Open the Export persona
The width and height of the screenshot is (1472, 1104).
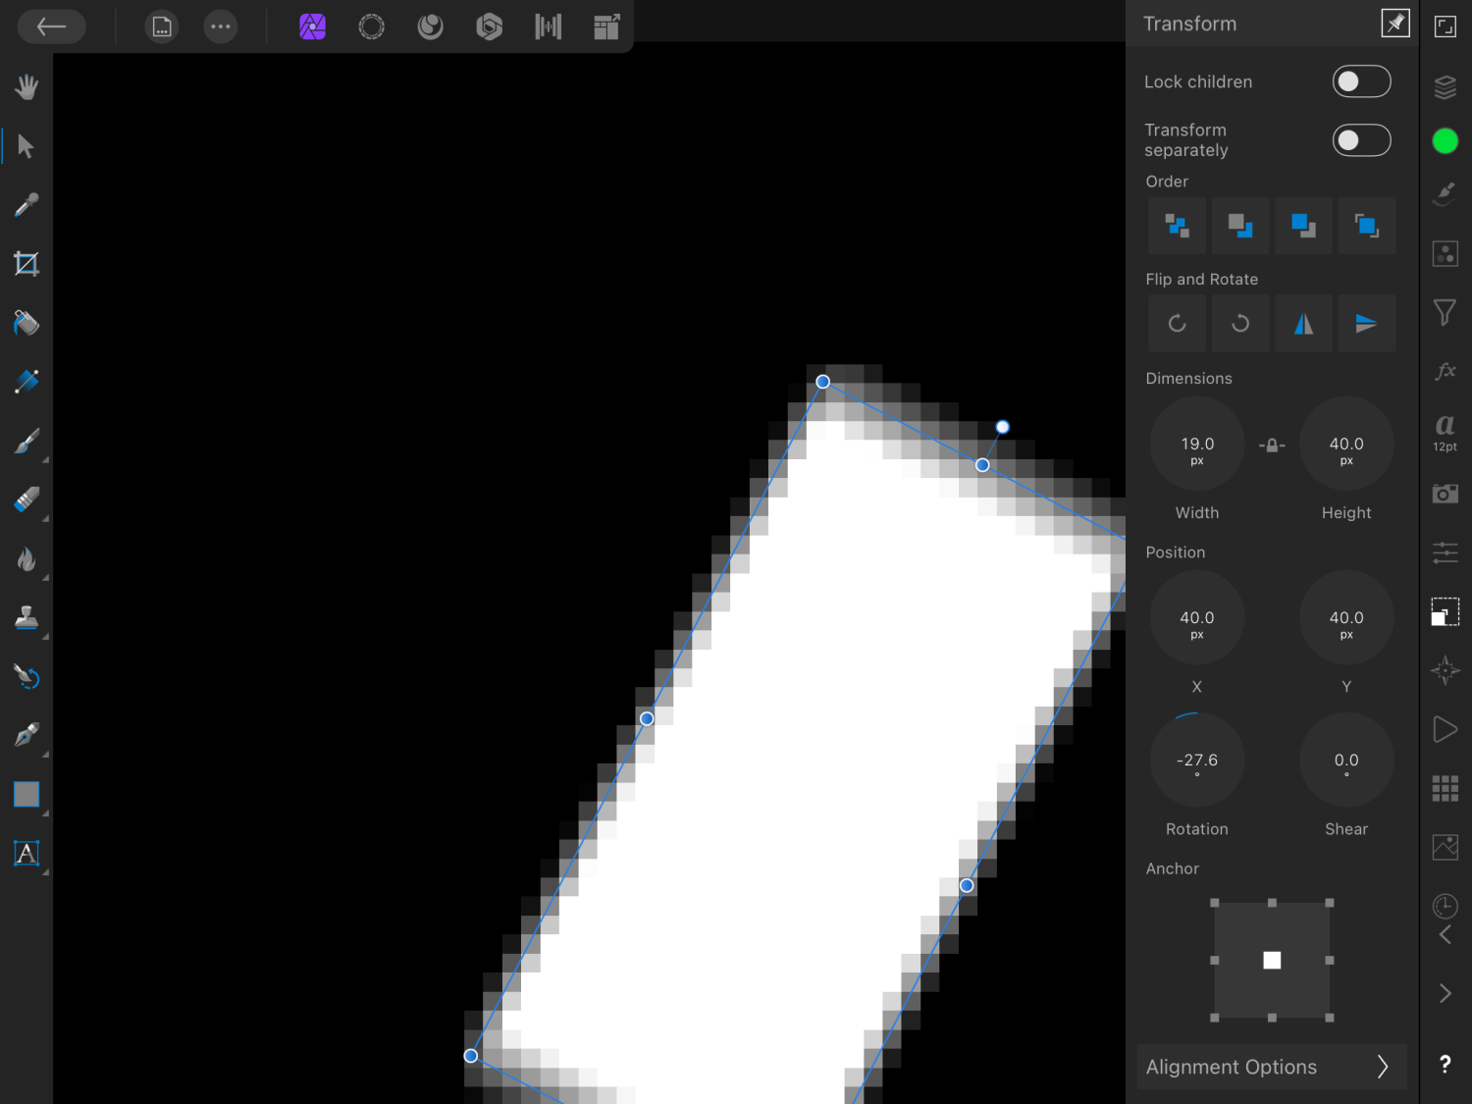click(606, 26)
